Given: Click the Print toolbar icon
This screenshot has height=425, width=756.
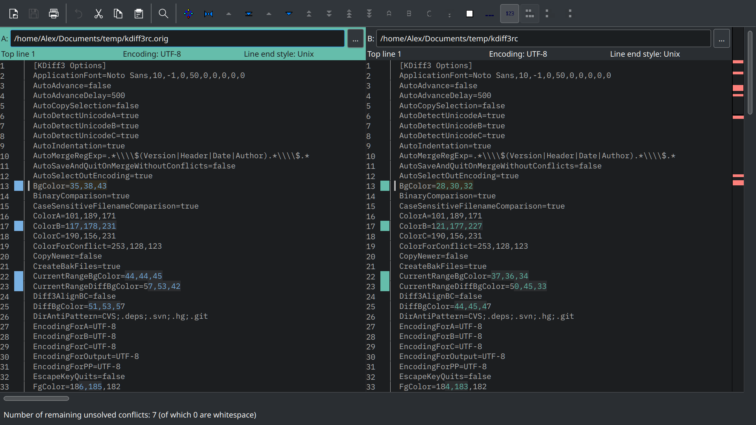Looking at the screenshot, I should pos(54,14).
